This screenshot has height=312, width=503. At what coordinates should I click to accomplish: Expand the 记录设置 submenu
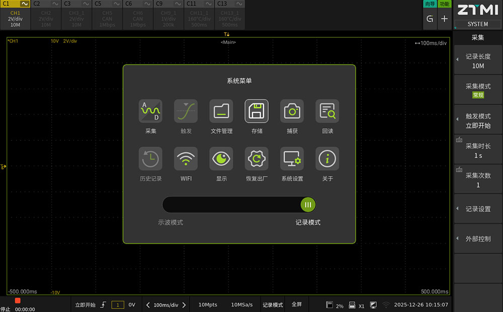coord(478,209)
